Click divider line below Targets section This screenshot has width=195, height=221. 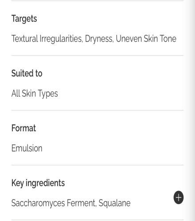97,56
